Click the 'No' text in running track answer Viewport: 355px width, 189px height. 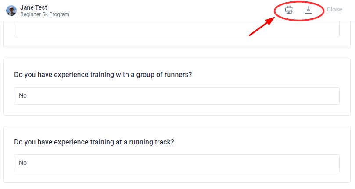pyautogui.click(x=23, y=163)
